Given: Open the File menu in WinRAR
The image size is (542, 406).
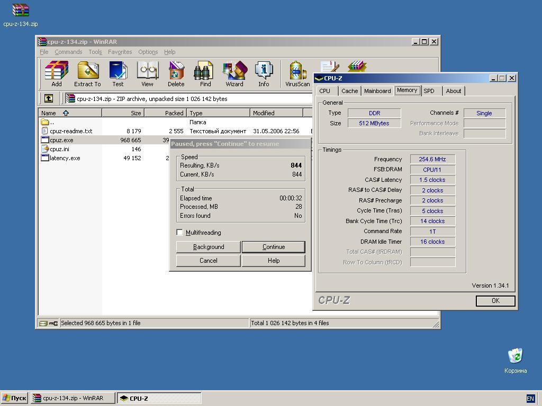Looking at the screenshot, I should [44, 52].
